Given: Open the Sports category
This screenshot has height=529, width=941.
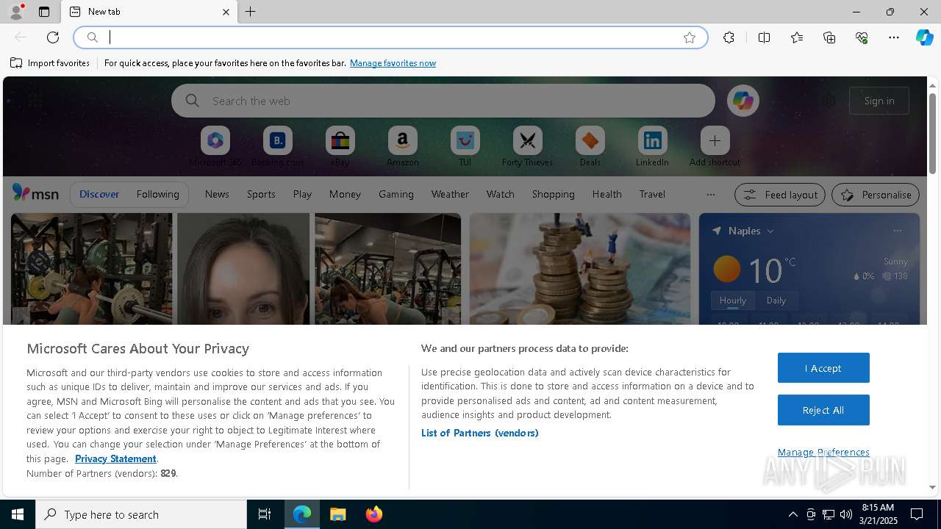Looking at the screenshot, I should [261, 194].
